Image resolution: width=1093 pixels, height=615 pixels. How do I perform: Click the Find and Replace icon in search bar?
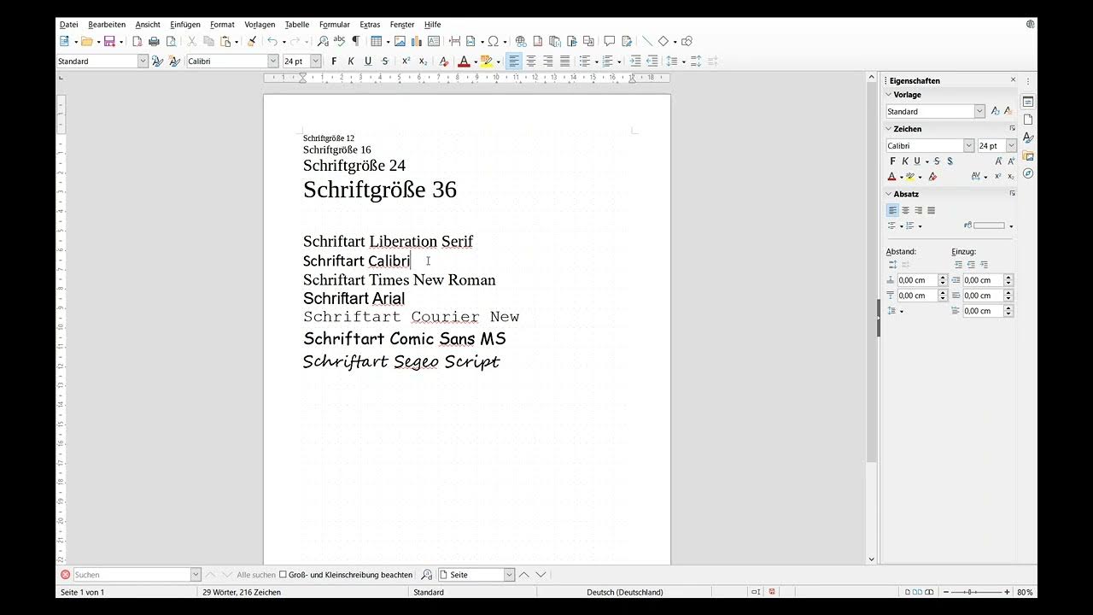(427, 575)
